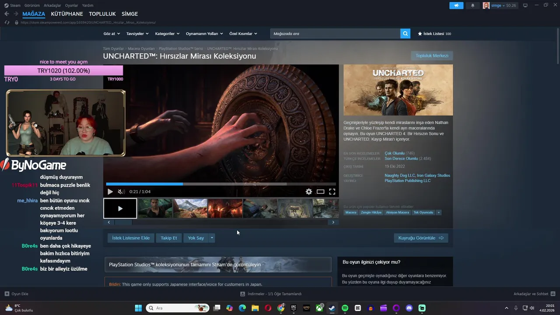Go back with the Steam back arrow
This screenshot has width=560, height=315.
tap(7, 14)
